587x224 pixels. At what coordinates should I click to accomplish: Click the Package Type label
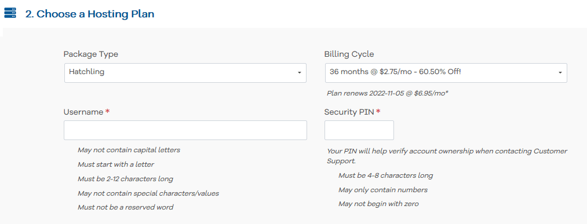tap(91, 54)
